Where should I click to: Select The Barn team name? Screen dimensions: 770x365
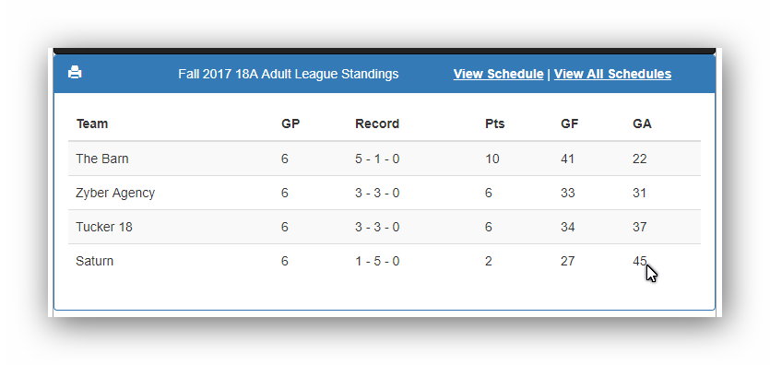coord(102,159)
